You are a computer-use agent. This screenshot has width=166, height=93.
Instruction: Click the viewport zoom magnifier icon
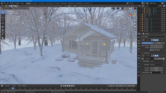[x=135, y=20]
